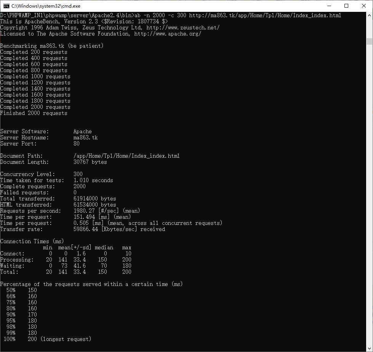
Task: Click the Requests per second value 1980.27
Action: (x=84, y=211)
